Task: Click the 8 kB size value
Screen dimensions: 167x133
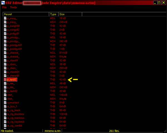Action: (62, 102)
